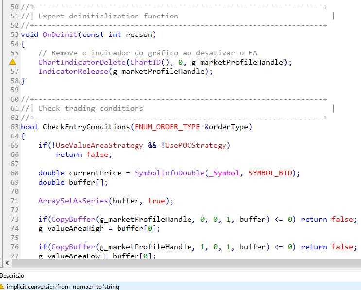The height and width of the screenshot is (290, 361).
Task: Click on CheckEntryConditions function name
Action: tap(86, 127)
